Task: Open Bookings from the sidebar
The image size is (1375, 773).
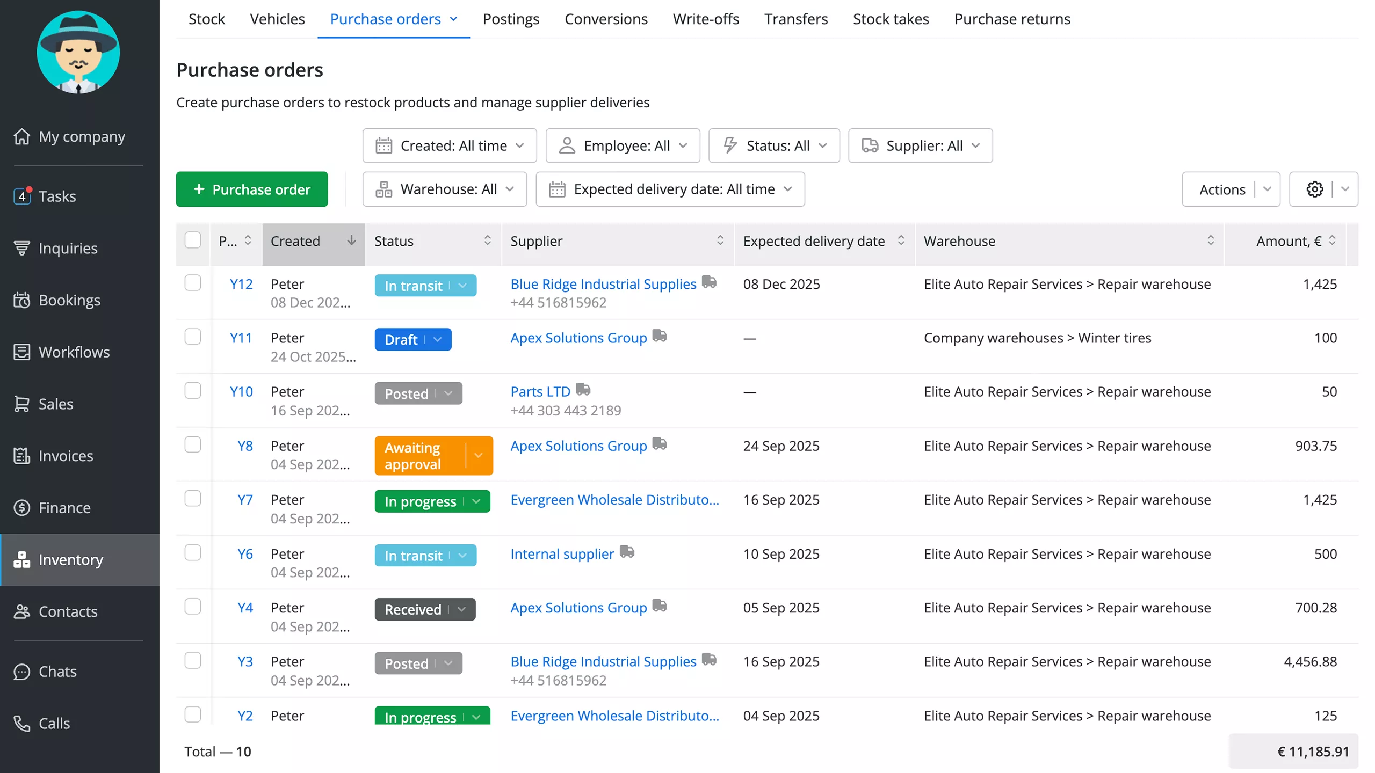Action: click(69, 300)
